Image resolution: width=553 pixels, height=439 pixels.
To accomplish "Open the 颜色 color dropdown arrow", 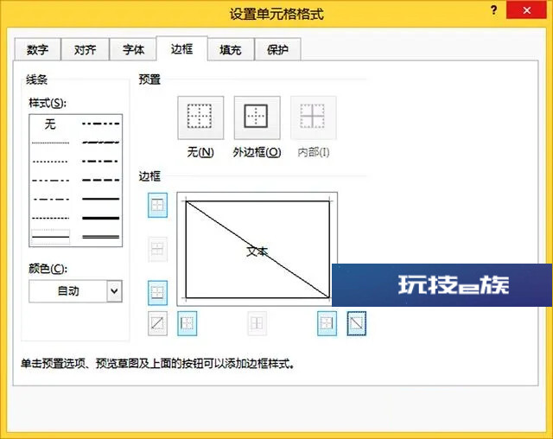I will click(x=114, y=291).
